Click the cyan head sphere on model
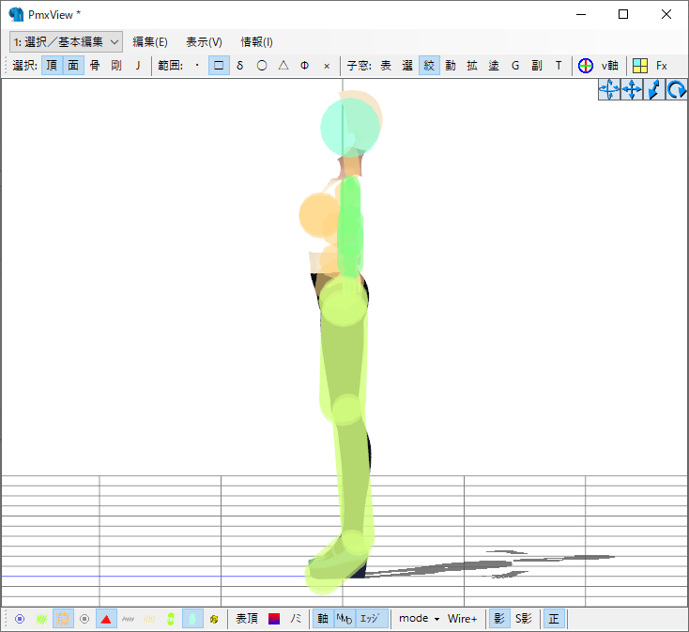 coord(350,128)
